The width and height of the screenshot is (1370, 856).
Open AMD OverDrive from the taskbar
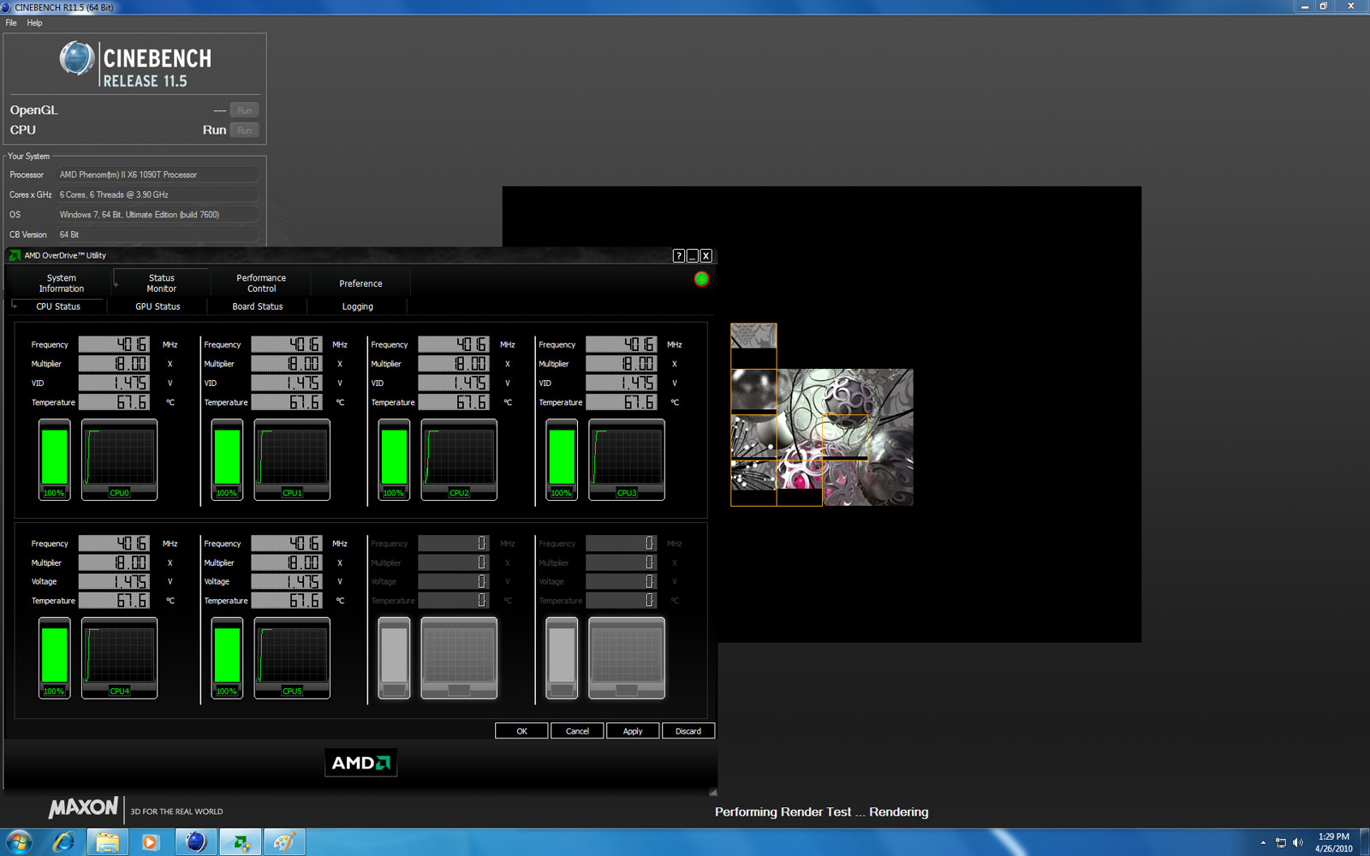pyautogui.click(x=241, y=842)
